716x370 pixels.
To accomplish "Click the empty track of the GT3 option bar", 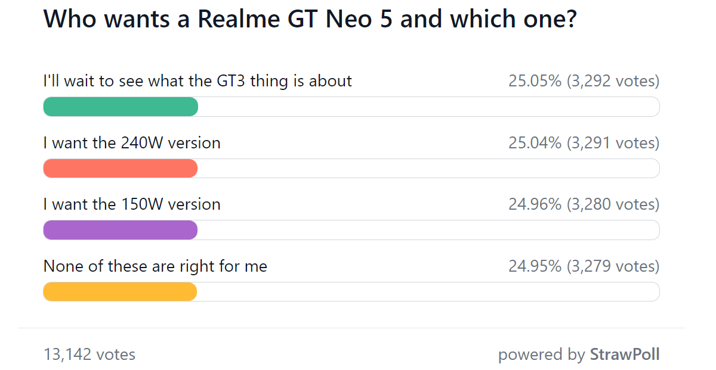I will tap(428, 107).
